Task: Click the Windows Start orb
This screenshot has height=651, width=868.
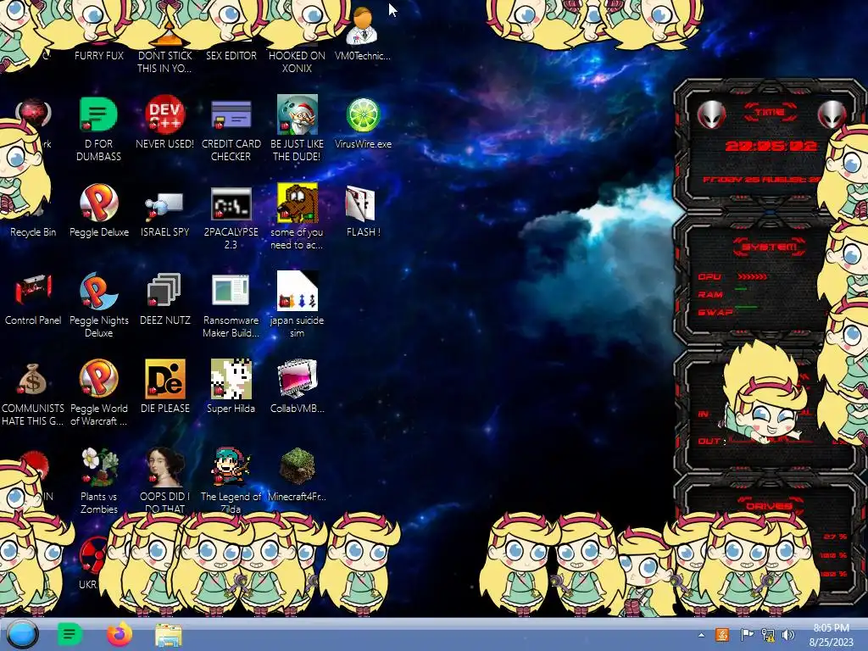Action: point(22,634)
